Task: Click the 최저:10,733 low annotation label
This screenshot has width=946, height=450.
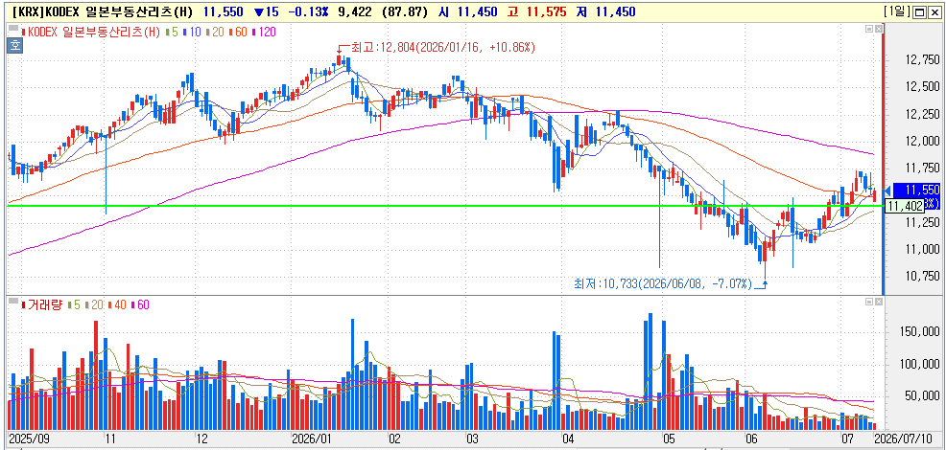Action: point(662,283)
